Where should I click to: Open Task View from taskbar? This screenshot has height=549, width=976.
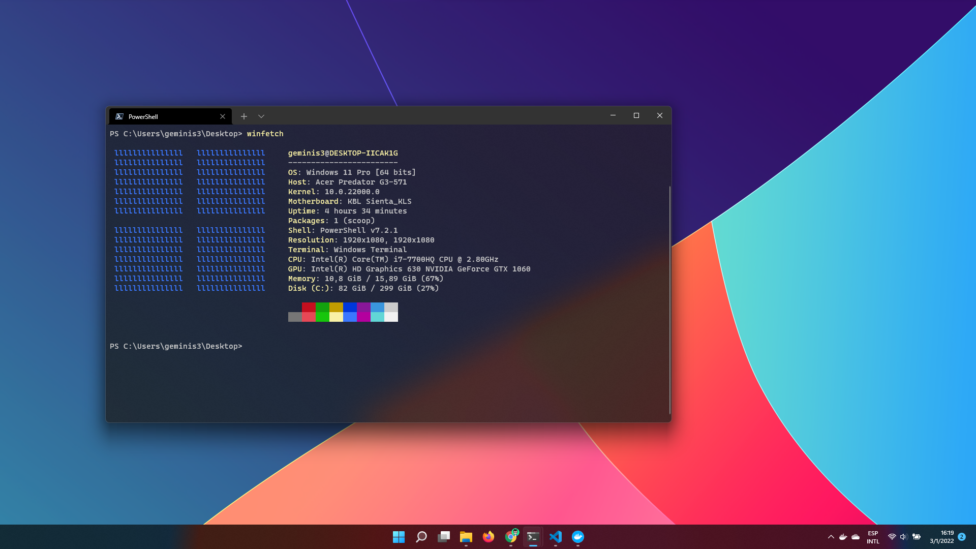(444, 537)
